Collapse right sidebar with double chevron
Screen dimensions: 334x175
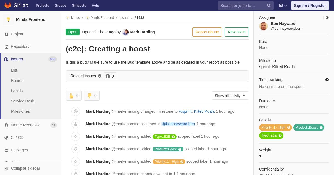(327, 17)
